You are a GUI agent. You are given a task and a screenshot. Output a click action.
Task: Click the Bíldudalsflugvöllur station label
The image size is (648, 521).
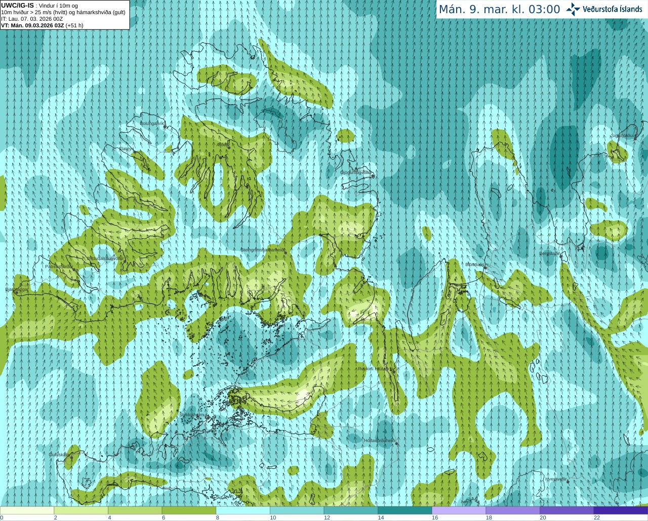105,258
